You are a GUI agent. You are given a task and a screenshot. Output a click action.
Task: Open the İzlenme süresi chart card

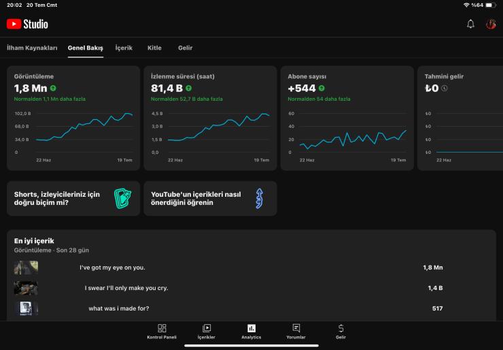pyautogui.click(x=210, y=118)
